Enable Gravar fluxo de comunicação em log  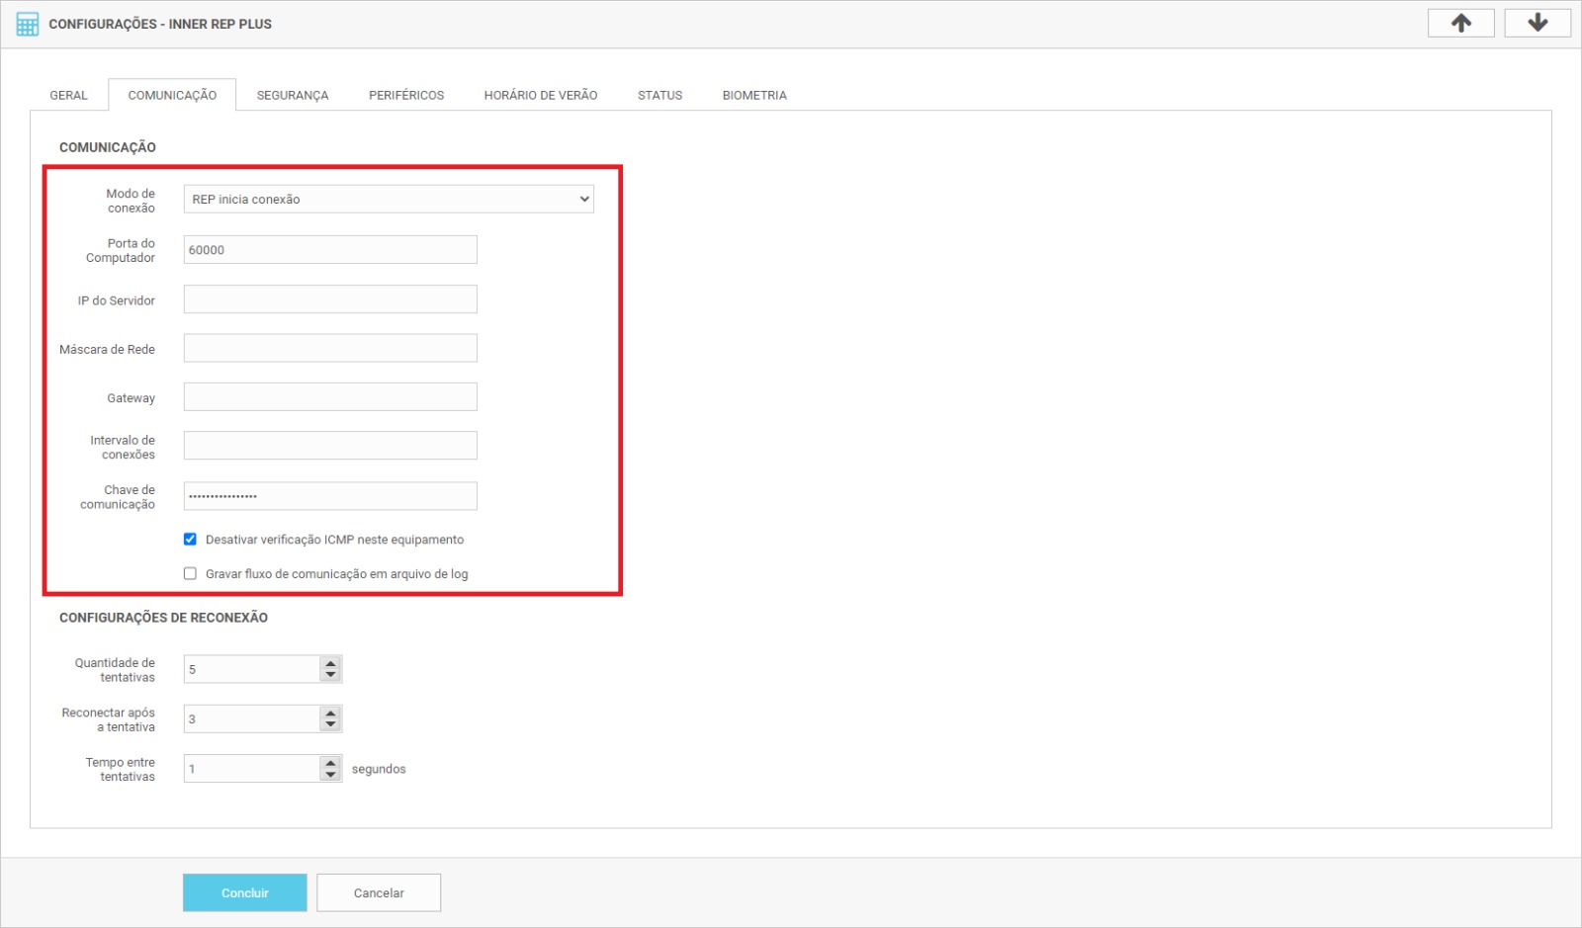(190, 574)
